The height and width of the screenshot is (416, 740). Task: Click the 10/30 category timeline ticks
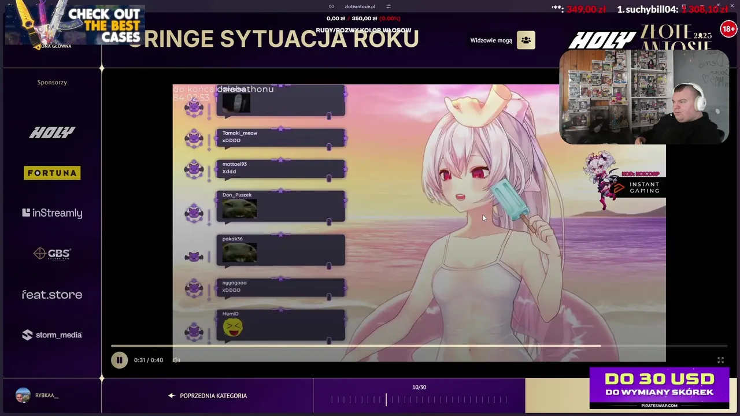[x=419, y=399]
